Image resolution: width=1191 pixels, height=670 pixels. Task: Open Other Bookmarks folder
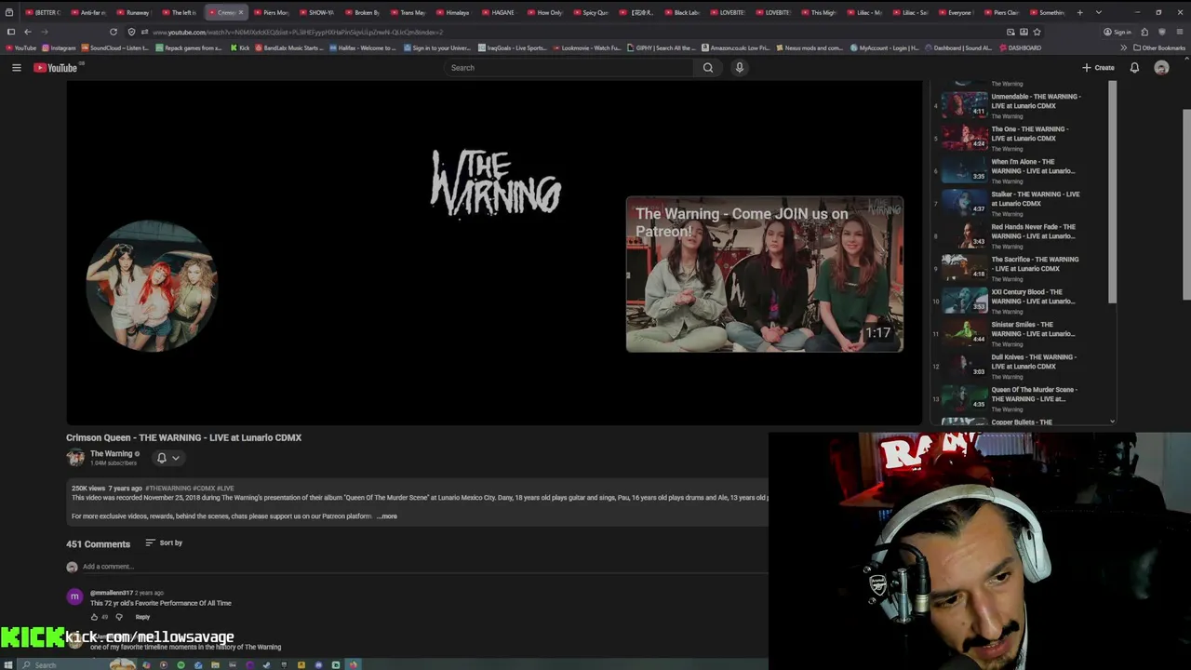click(1159, 47)
